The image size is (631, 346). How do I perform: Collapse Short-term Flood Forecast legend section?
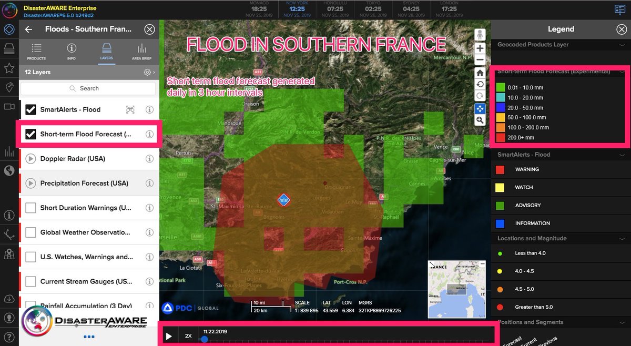pyautogui.click(x=622, y=72)
